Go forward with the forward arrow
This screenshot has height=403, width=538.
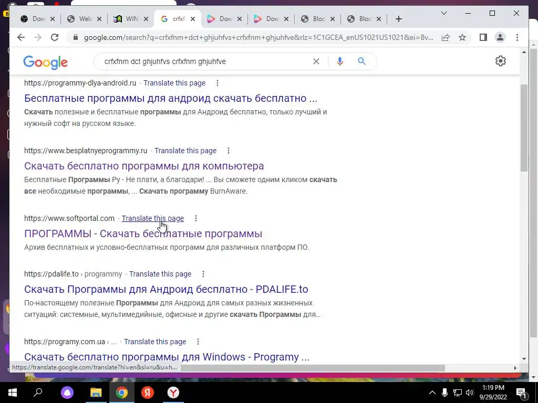(x=38, y=37)
